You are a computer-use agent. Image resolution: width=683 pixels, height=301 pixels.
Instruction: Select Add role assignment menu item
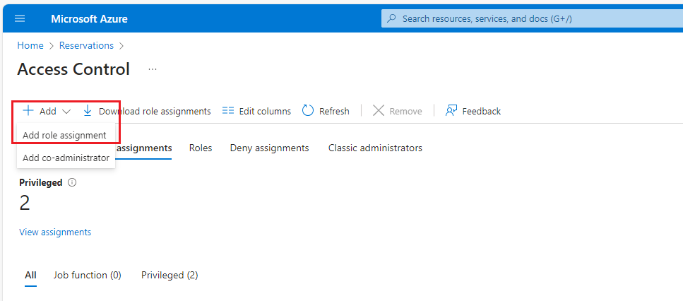pyautogui.click(x=64, y=135)
